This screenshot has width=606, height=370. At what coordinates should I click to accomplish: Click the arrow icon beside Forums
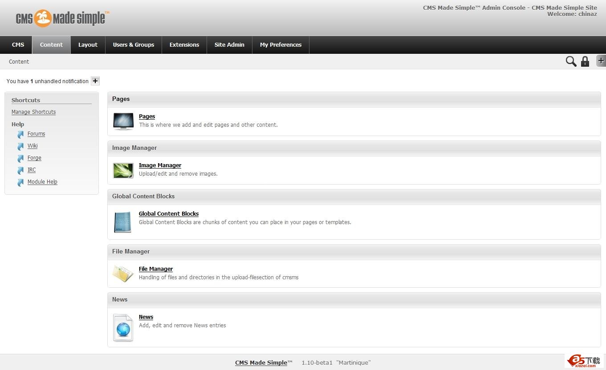[20, 134]
